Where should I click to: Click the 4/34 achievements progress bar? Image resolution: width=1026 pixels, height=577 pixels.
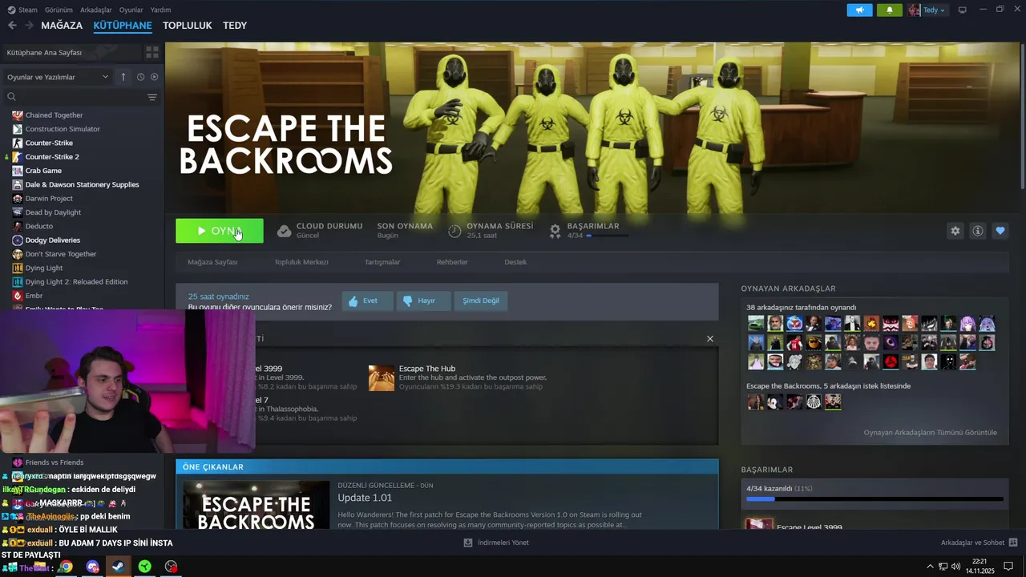tap(875, 499)
